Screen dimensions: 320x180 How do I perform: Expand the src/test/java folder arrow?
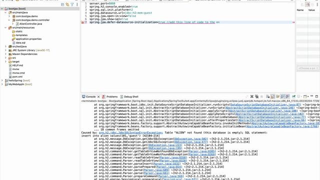tap(5, 46)
